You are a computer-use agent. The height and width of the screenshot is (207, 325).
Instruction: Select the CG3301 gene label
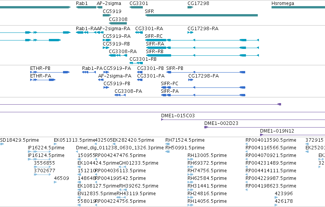pos(139,3)
